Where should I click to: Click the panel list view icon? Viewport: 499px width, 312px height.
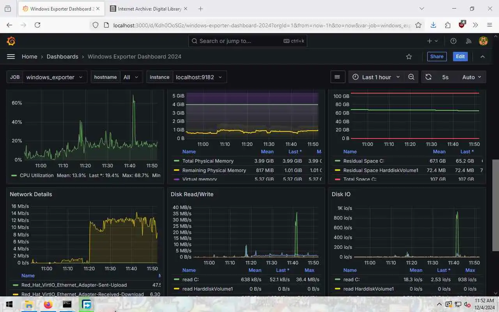(338, 77)
